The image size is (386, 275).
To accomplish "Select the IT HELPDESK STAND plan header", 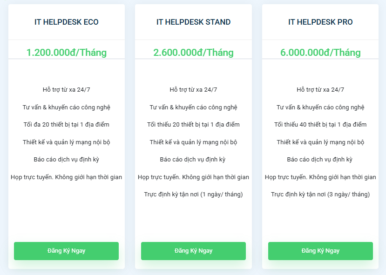I will click(193, 21).
